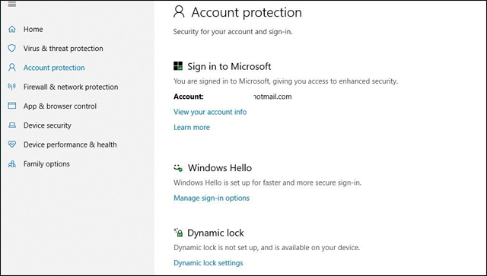Go to Home in sidebar

tap(33, 29)
